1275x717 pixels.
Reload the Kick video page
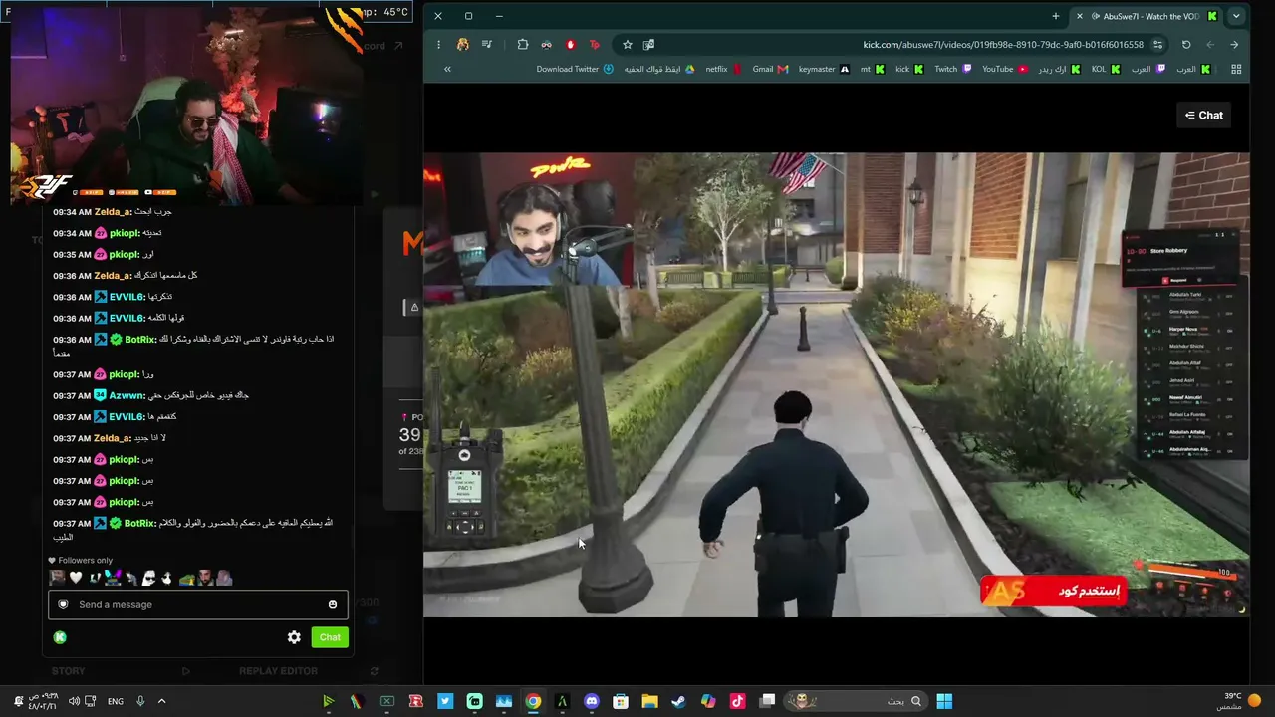click(x=1186, y=45)
